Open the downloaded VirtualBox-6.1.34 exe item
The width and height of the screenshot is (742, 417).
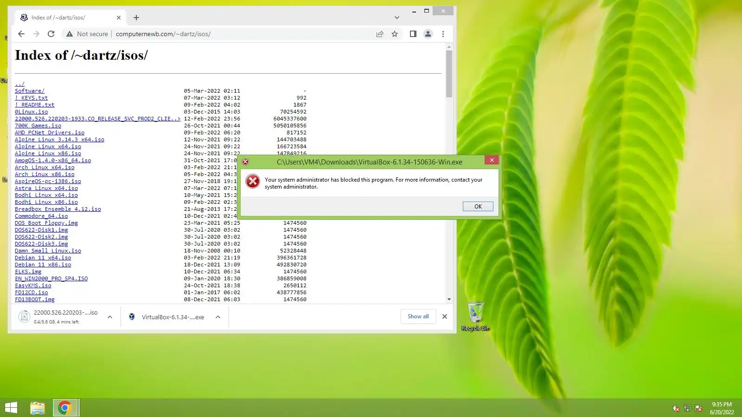(167, 317)
